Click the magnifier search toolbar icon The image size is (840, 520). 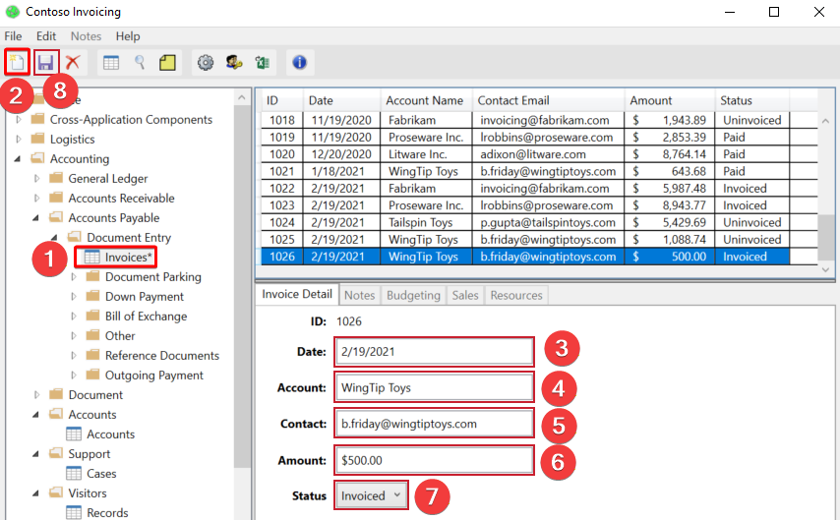pyautogui.click(x=140, y=62)
